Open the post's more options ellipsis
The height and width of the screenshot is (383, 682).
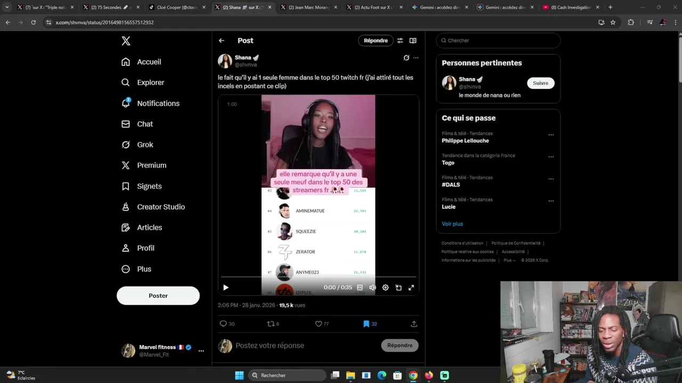pyautogui.click(x=416, y=58)
